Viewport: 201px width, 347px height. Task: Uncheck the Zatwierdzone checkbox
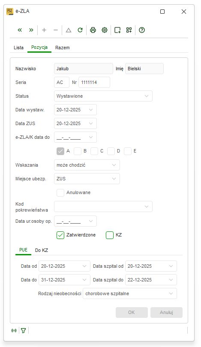click(x=60, y=235)
